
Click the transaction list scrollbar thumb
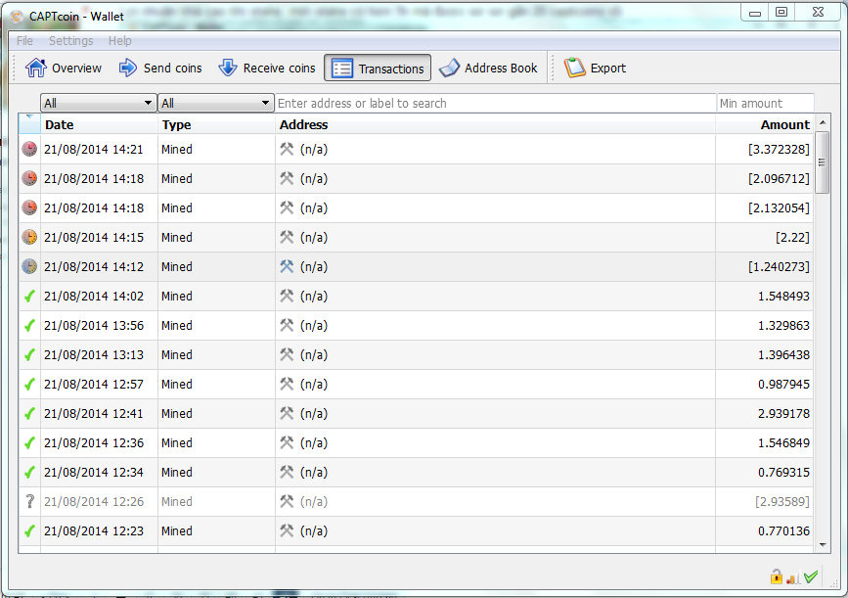point(822,161)
